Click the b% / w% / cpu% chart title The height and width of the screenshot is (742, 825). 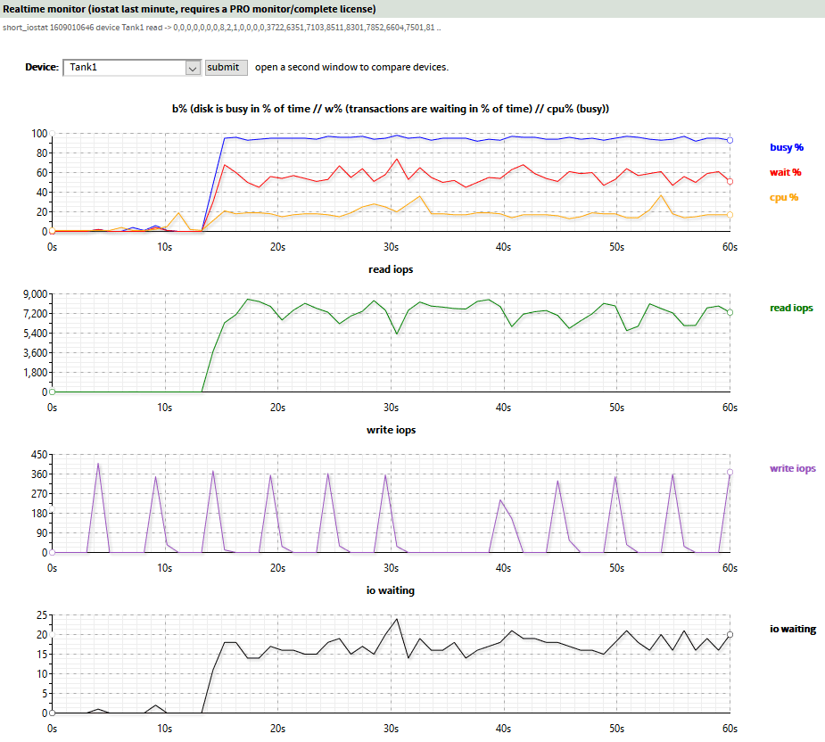391,109
